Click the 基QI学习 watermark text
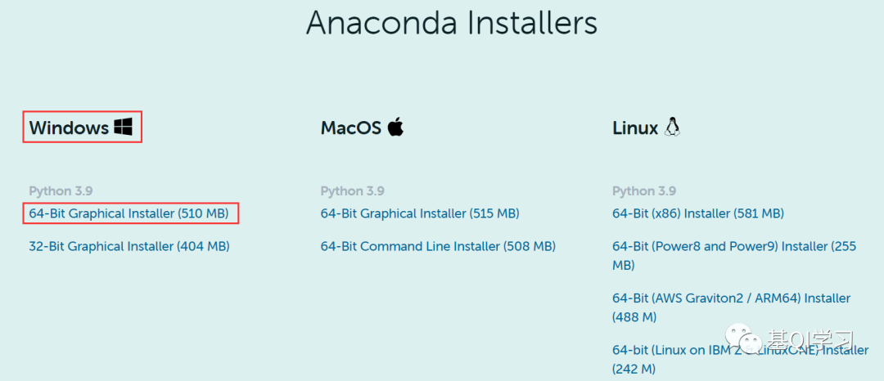The width and height of the screenshot is (884, 381). coord(810,340)
